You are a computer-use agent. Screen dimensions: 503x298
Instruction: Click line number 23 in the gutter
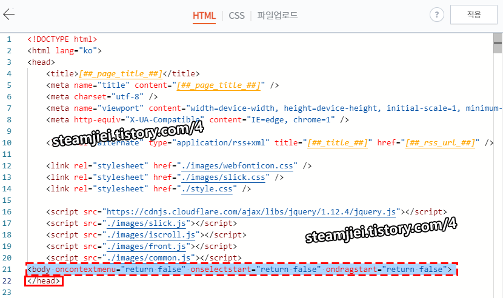pyautogui.click(x=7, y=293)
